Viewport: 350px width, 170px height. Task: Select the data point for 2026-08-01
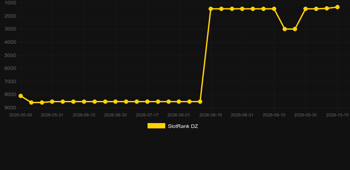[179, 102]
